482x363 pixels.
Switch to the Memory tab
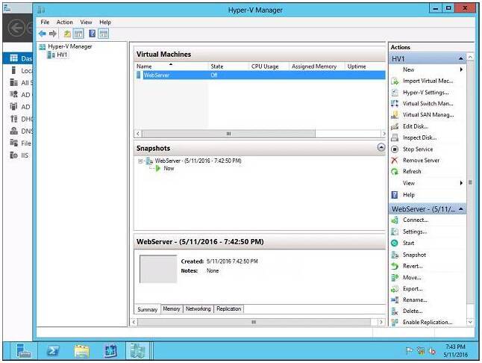pos(172,308)
